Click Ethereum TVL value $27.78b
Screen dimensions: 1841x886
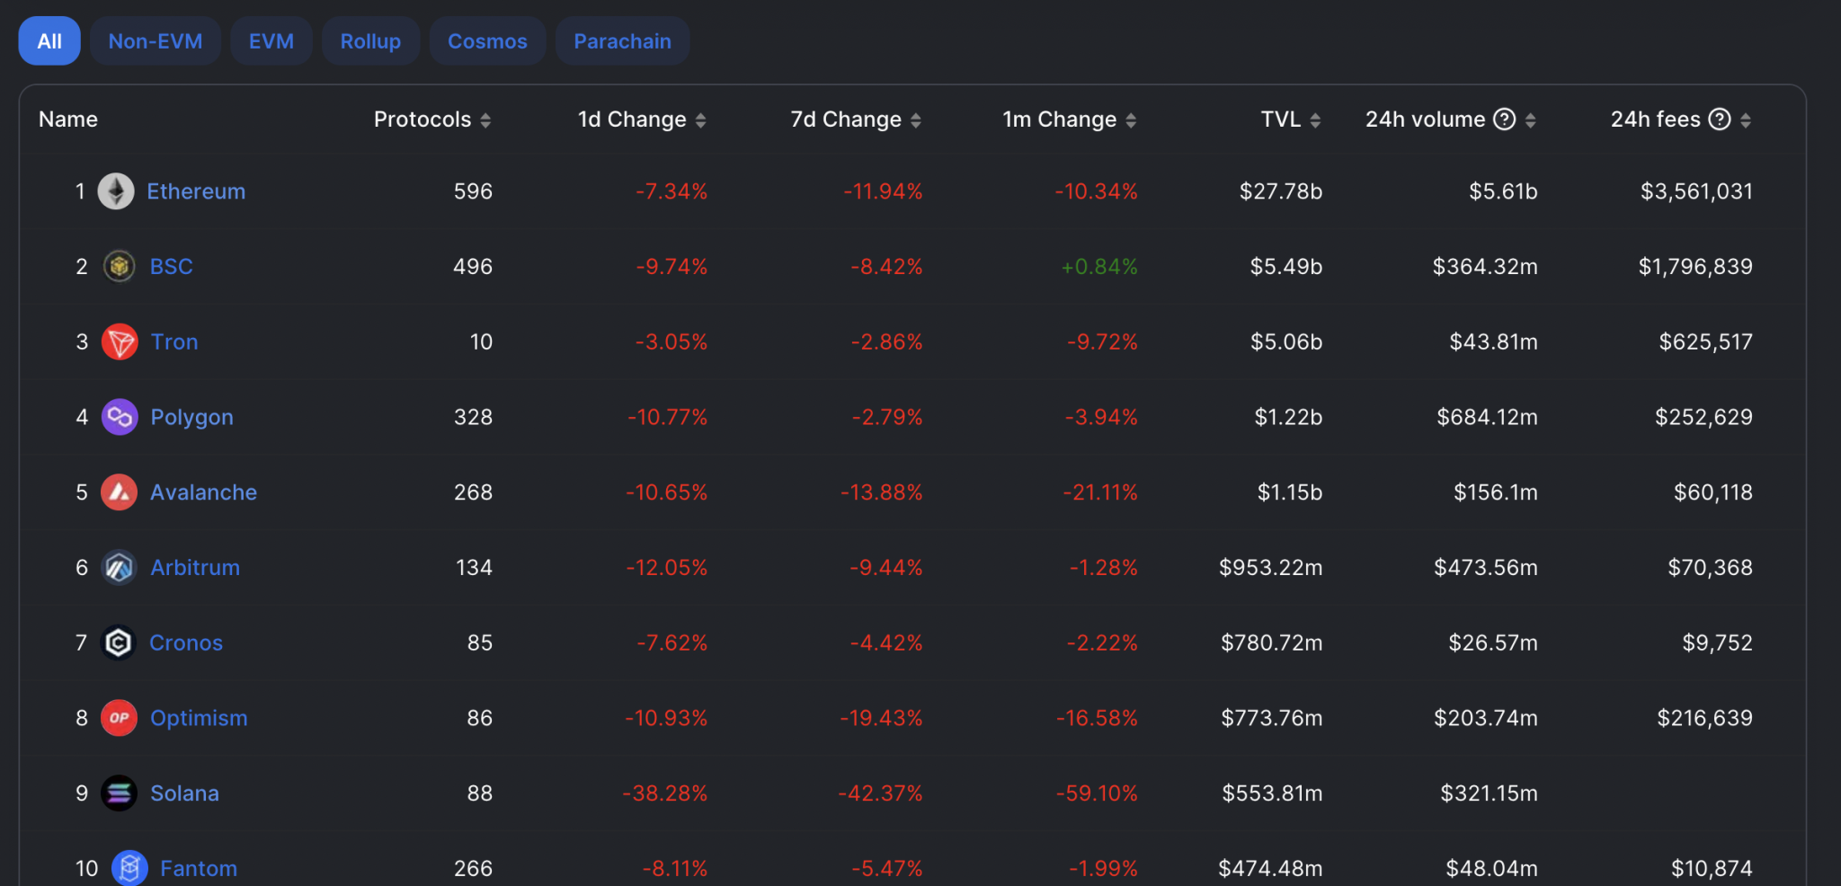pos(1281,191)
